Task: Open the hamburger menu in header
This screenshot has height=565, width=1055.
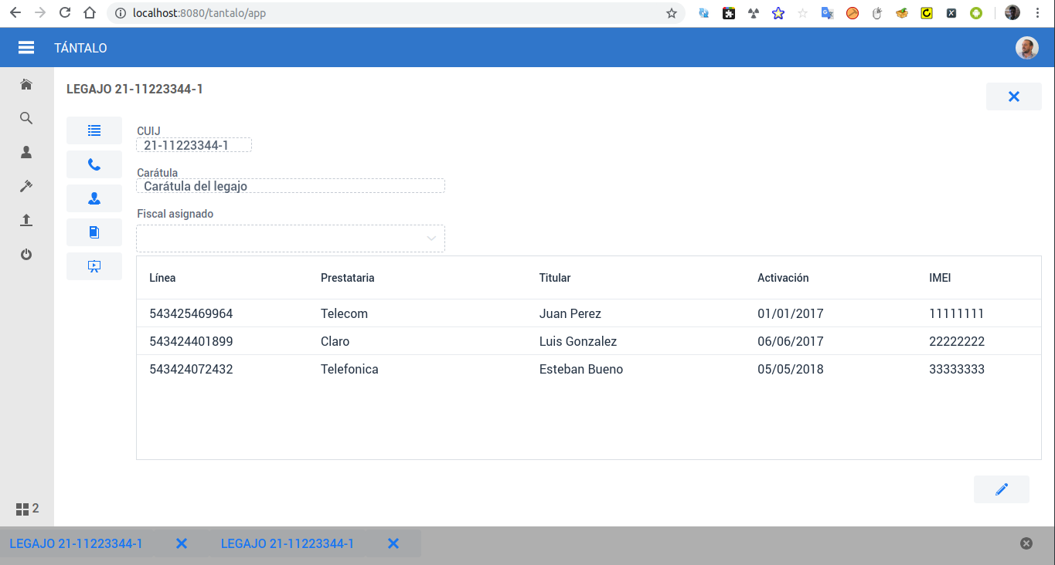Action: [x=26, y=48]
